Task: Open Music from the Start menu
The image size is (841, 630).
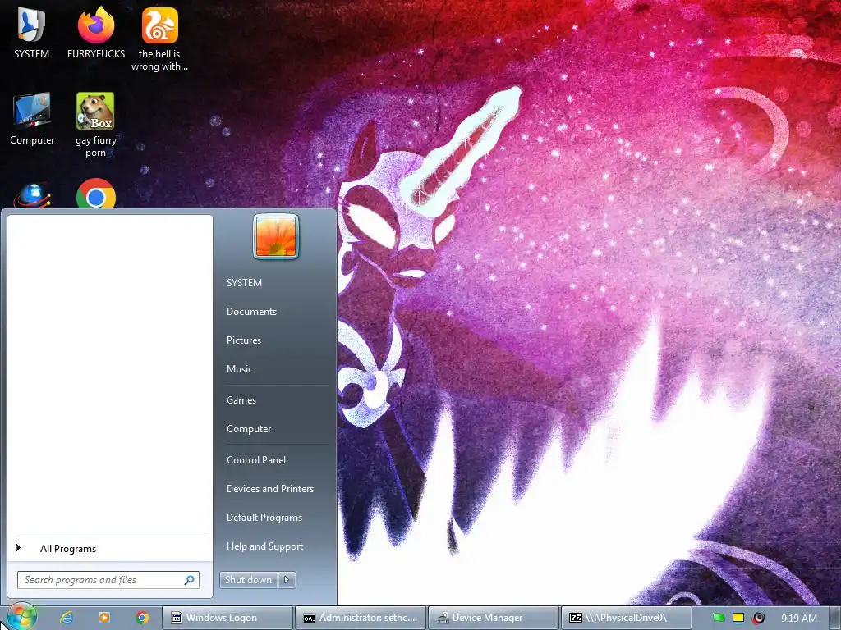Action: (239, 369)
